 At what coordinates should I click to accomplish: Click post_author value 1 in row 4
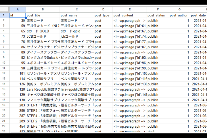tap(179, 31)
